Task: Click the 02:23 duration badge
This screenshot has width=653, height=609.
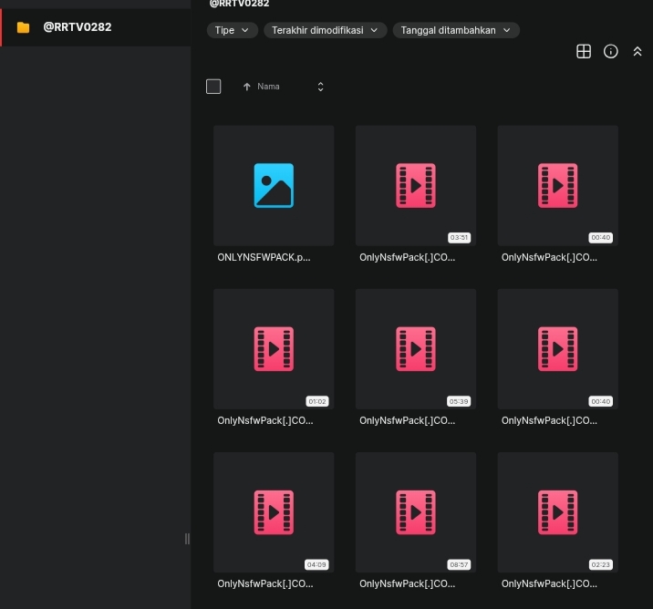Action: click(600, 565)
